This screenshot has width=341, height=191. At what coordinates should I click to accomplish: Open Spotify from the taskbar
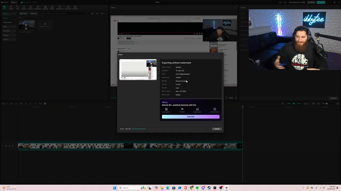point(197,188)
